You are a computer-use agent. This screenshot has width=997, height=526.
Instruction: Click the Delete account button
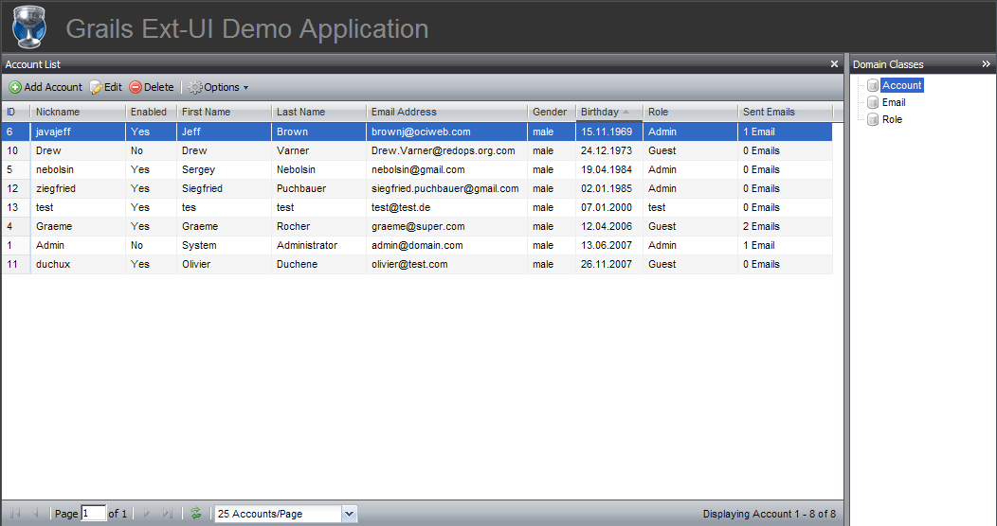point(152,87)
